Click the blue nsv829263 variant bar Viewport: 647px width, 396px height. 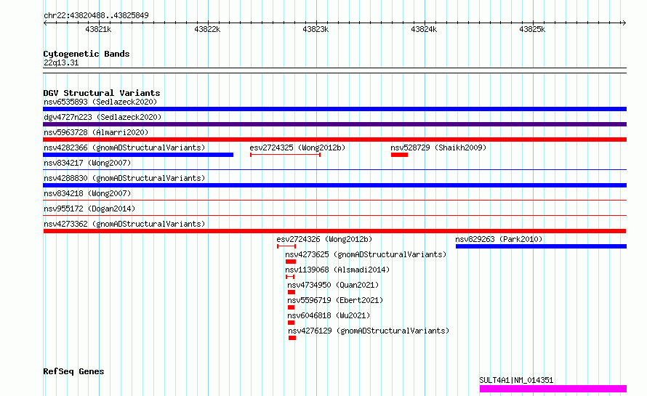coord(542,246)
